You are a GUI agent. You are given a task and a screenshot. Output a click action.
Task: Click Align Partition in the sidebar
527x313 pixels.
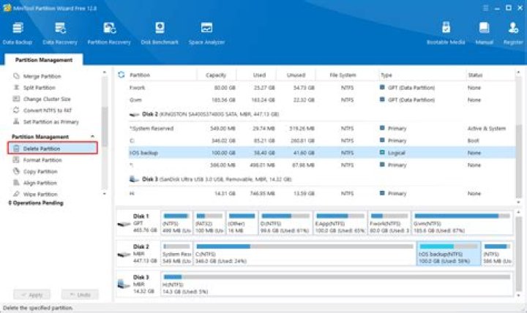(x=40, y=183)
